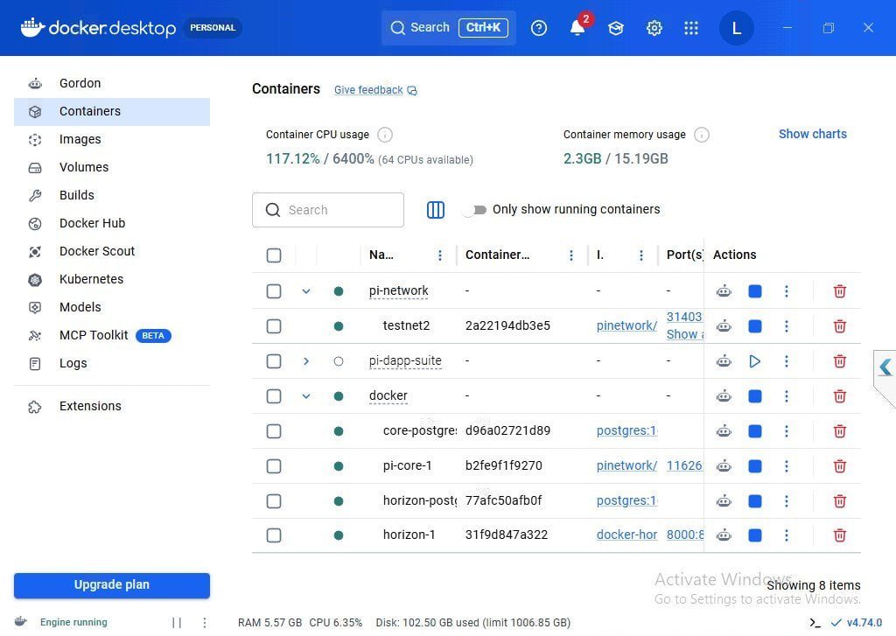This screenshot has height=636, width=896.
Task: Start the pi-dapp-suite stack
Action: [x=755, y=361]
